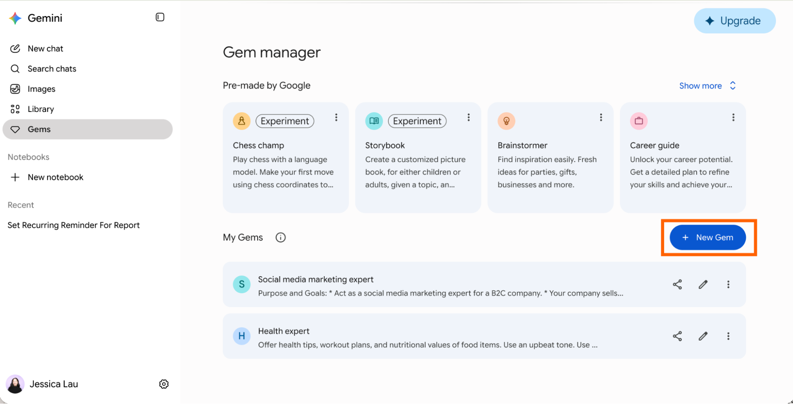Click the Jessica Lau name
The width and height of the screenshot is (793, 404).
tap(54, 384)
